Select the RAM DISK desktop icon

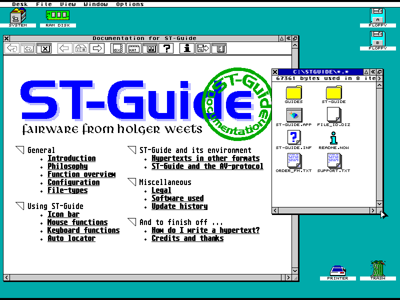click(x=57, y=16)
